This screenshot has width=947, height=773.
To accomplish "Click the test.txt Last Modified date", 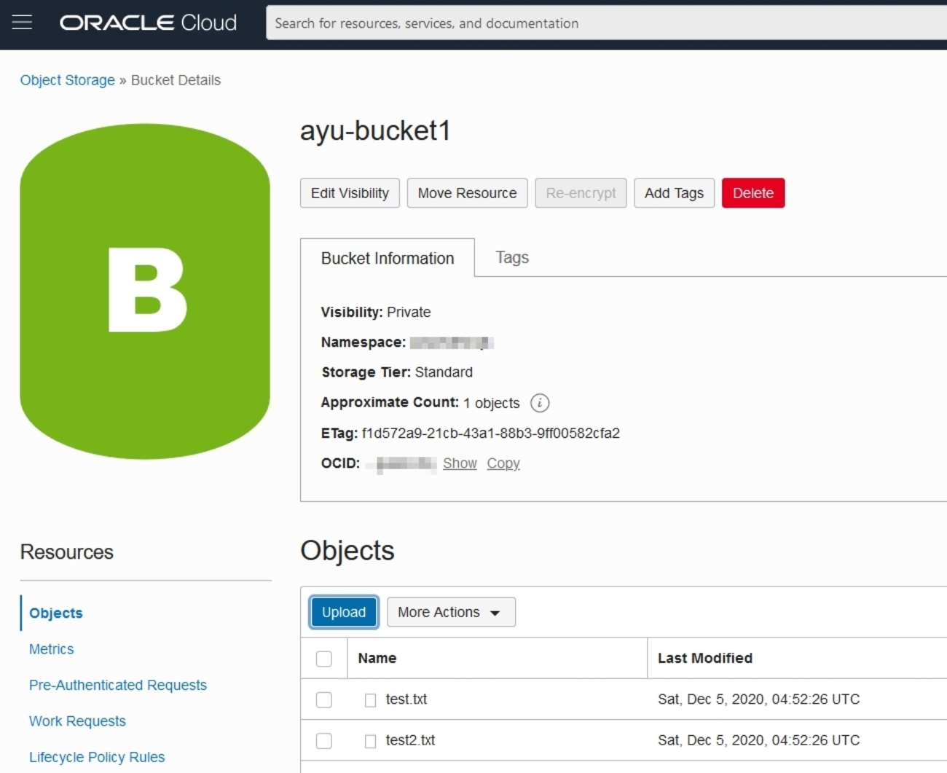I will point(758,699).
